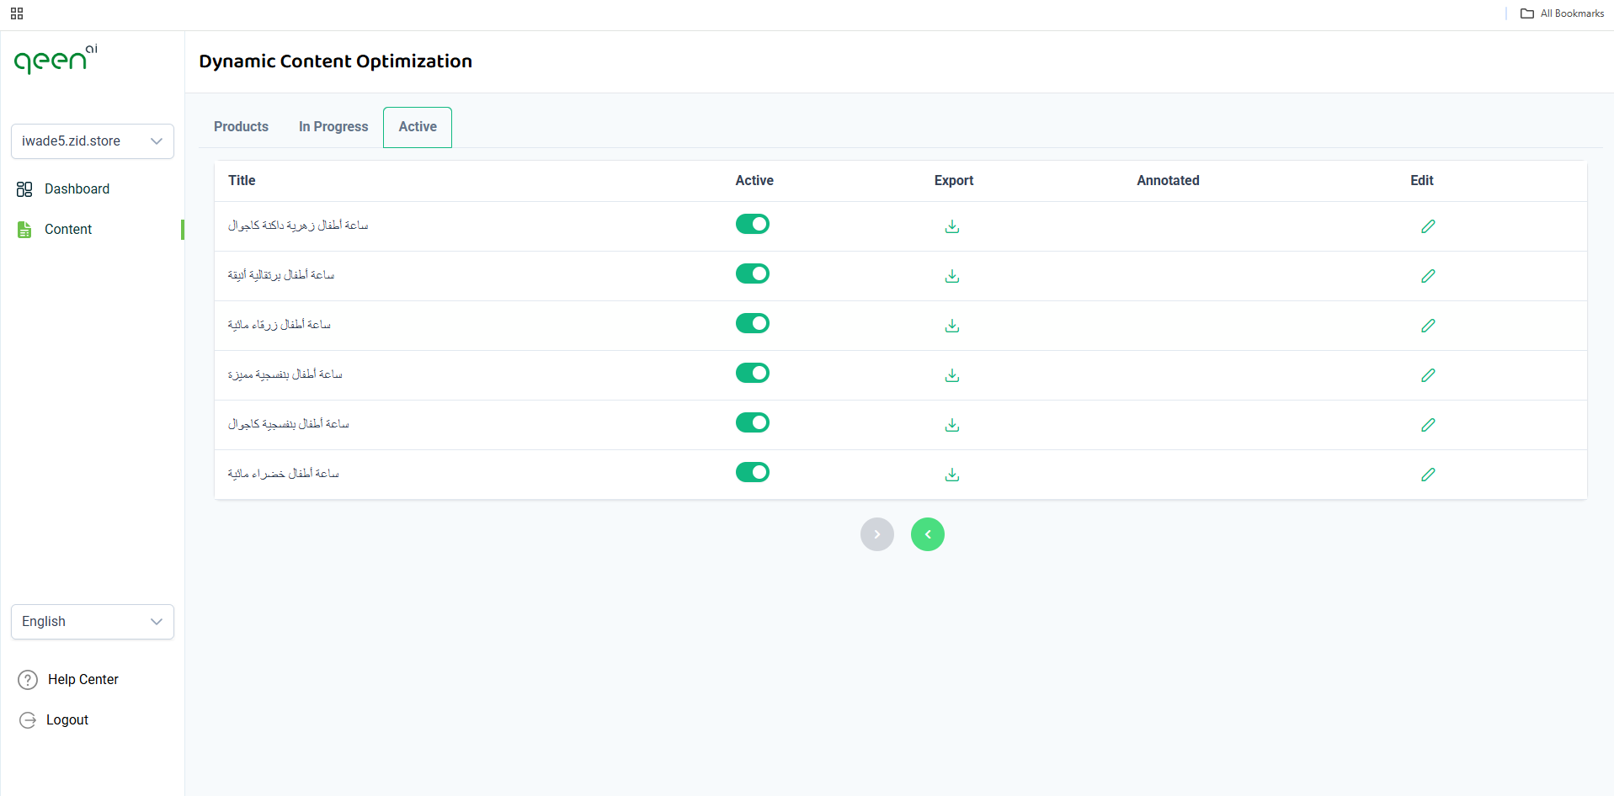The width and height of the screenshot is (1614, 796).
Task: Click the Dynamic Content Optimization heading
Action: coord(335,61)
